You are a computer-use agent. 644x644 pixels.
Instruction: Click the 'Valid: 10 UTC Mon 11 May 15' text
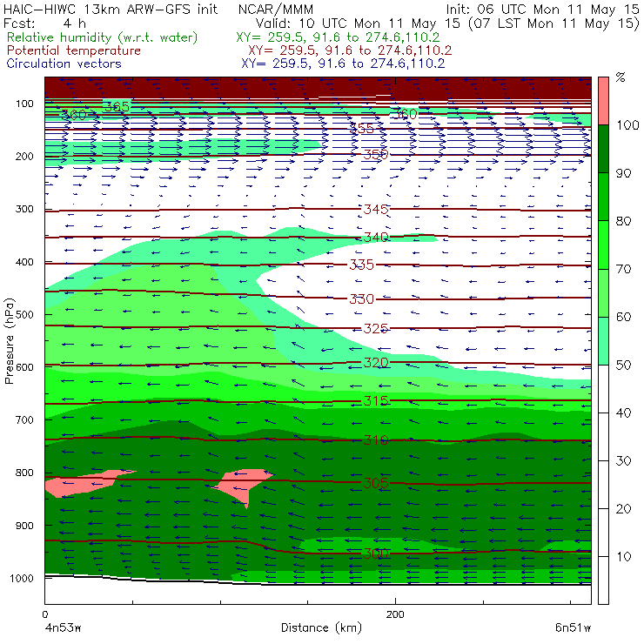[x=358, y=23]
